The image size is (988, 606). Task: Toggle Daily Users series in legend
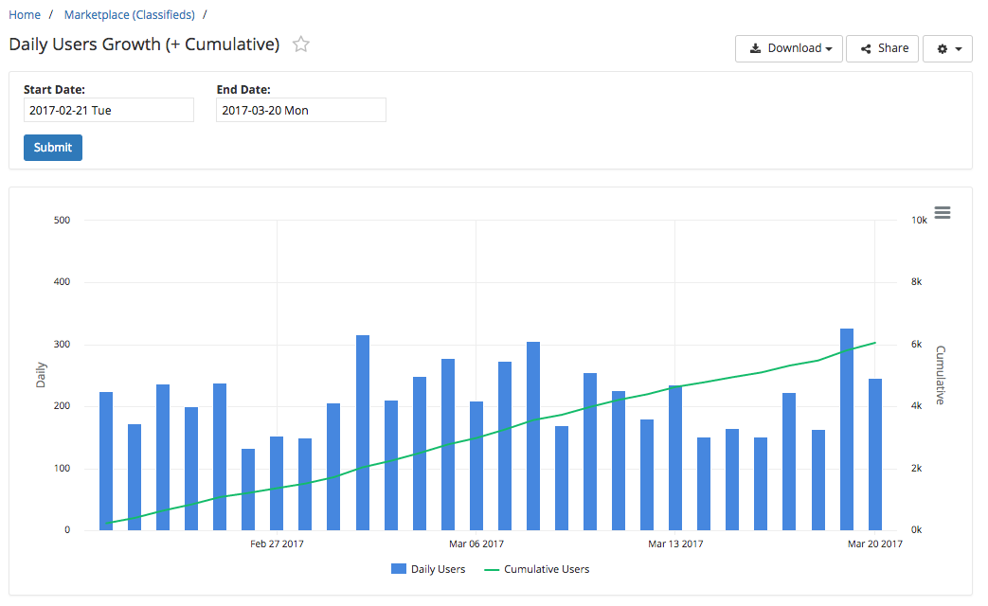coord(438,569)
